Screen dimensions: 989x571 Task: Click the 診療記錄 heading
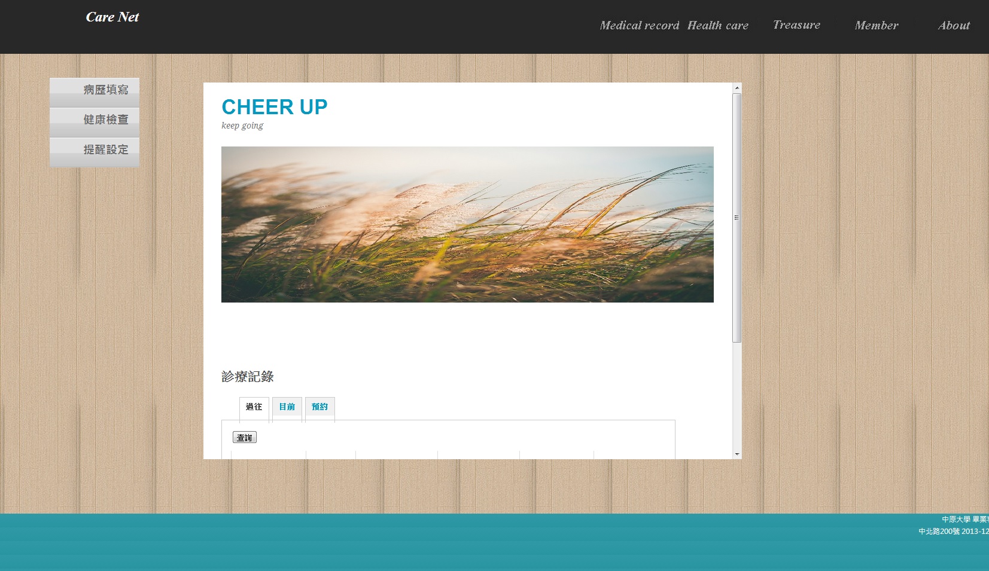pos(248,377)
